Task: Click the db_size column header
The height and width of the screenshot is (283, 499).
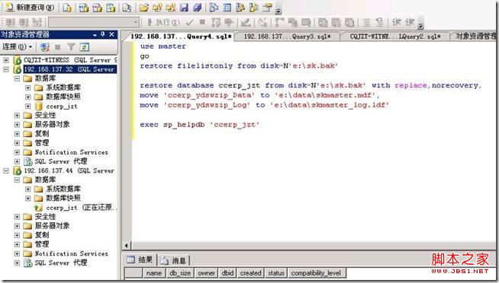Action: [180, 273]
